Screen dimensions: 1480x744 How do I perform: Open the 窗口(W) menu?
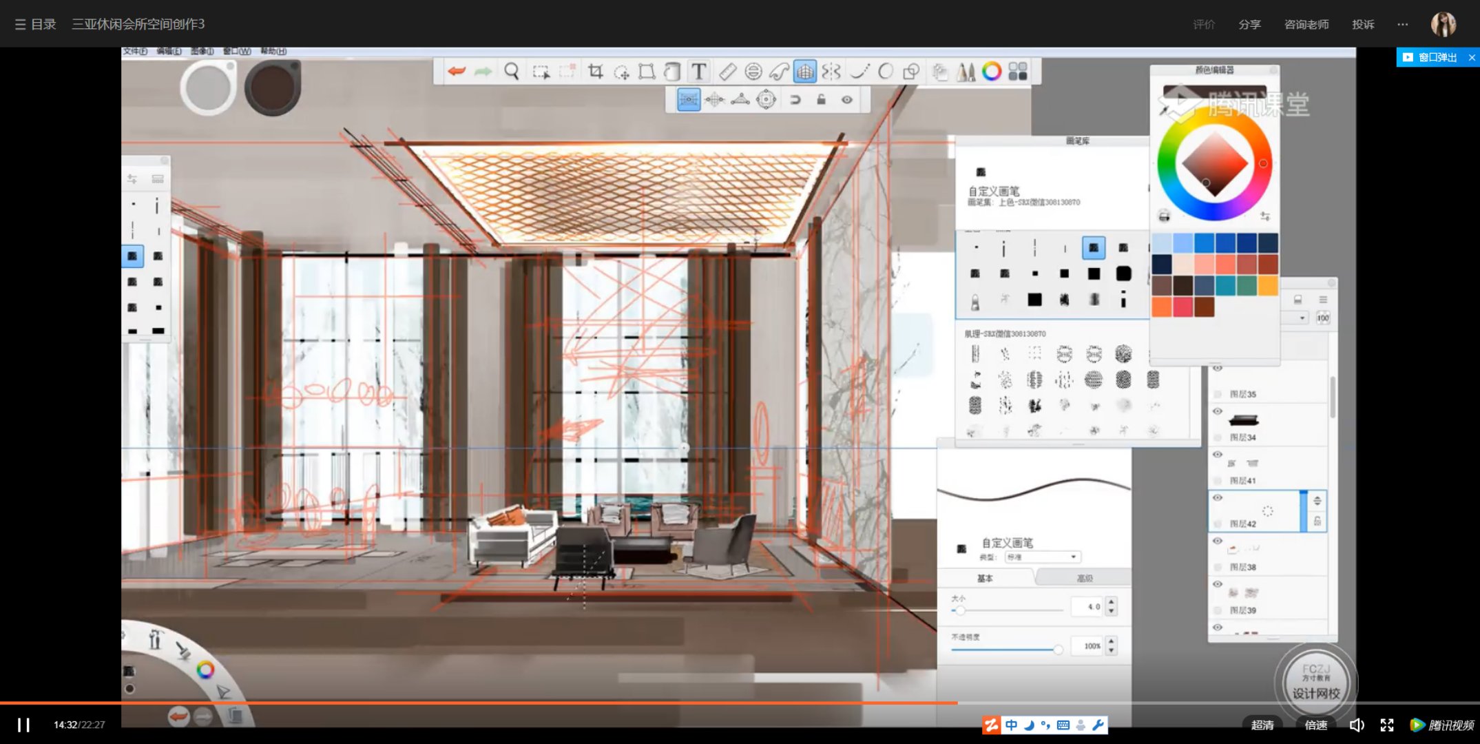[x=237, y=52]
